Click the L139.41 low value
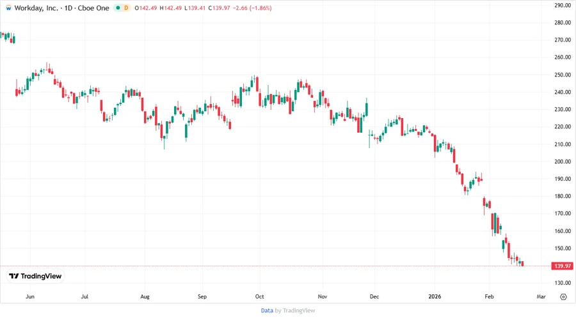576x318 pixels. [x=195, y=8]
